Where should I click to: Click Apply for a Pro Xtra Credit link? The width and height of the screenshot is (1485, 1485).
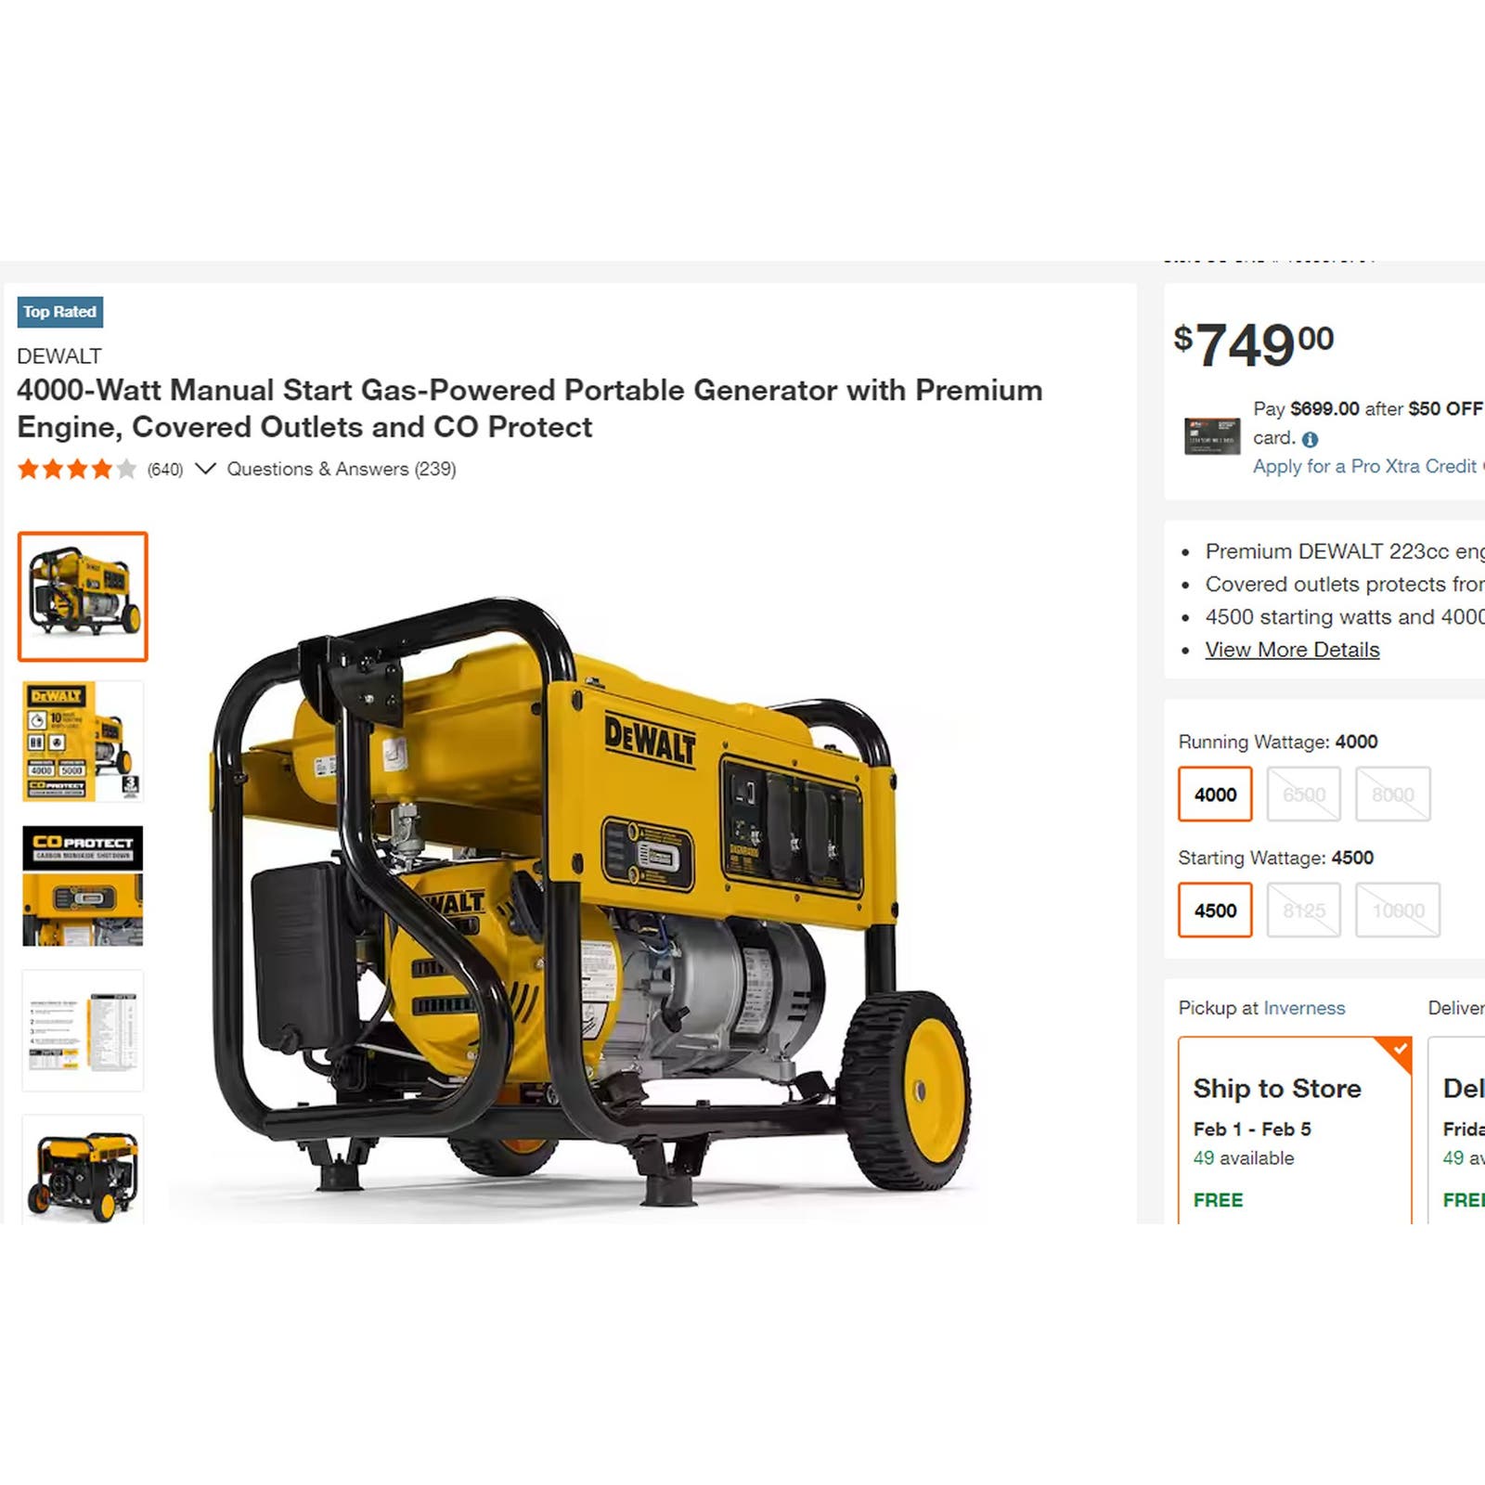click(1368, 466)
